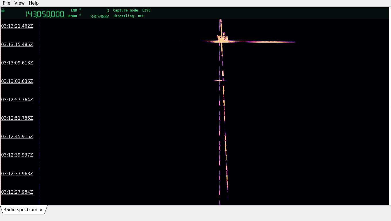Image resolution: width=391 pixels, height=221 pixels.
Task: Click the 03:12:57.764Z timestamp
Action: (x=17, y=100)
